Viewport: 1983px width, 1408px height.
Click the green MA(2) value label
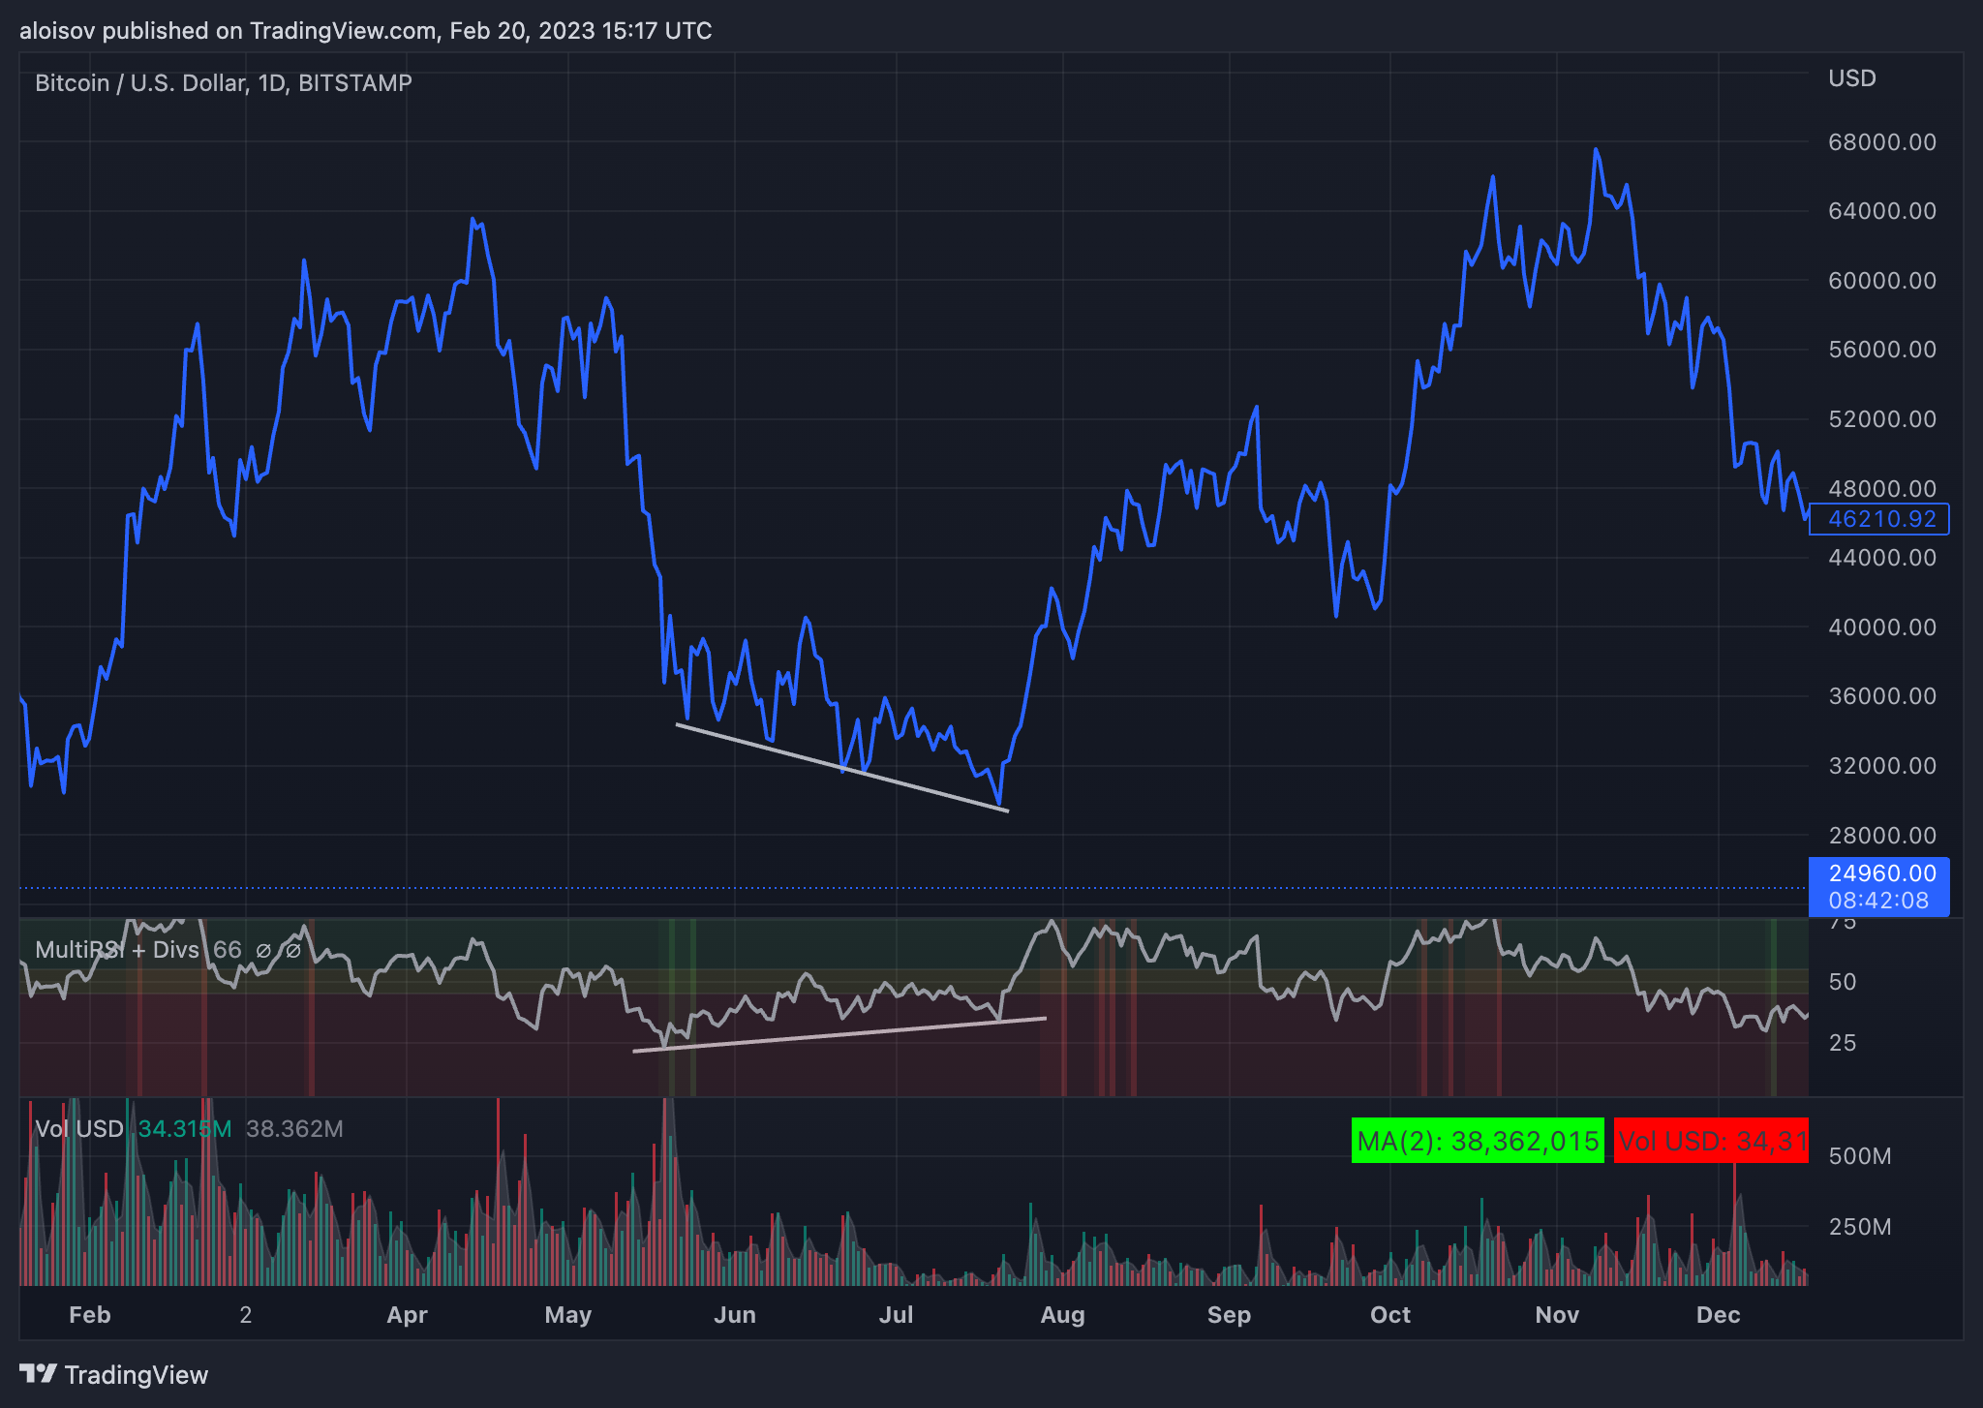(x=1477, y=1141)
